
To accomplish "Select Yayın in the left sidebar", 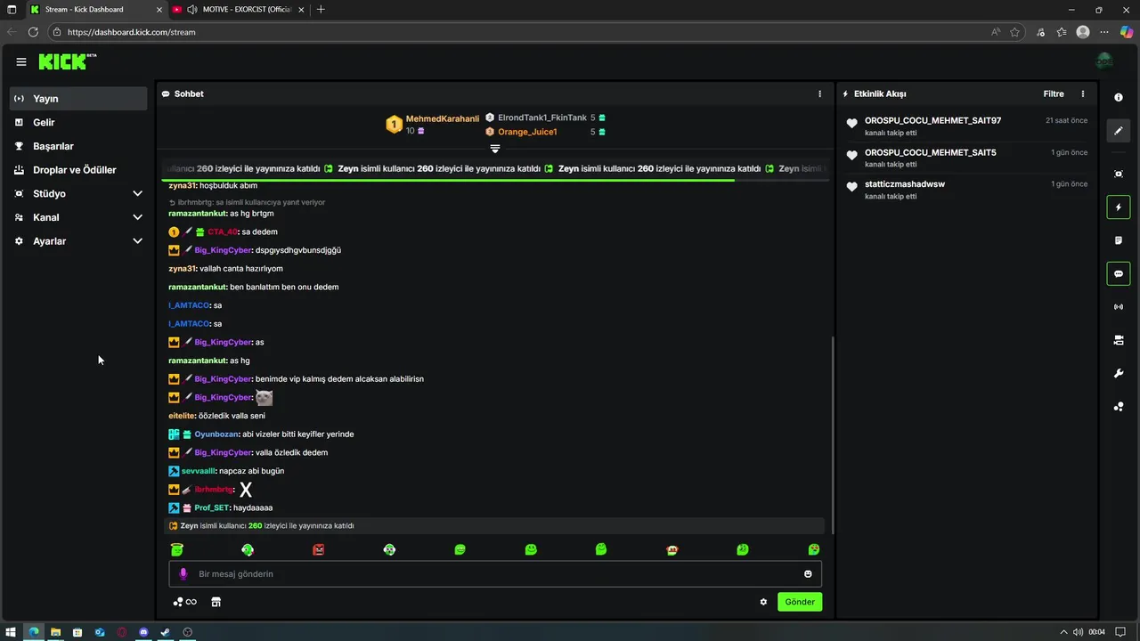I will [x=78, y=98].
